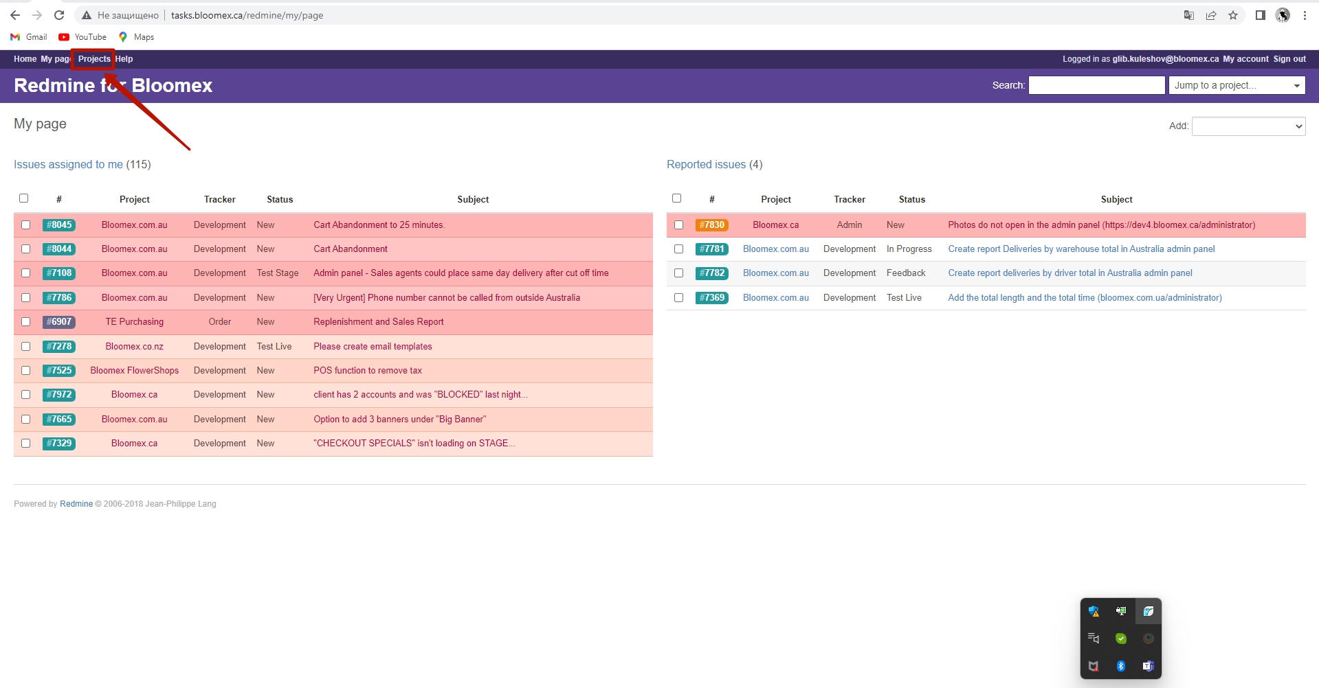1319x688 pixels.
Task: Open 'Replenishment and Sales Report' subject
Action: click(379, 321)
